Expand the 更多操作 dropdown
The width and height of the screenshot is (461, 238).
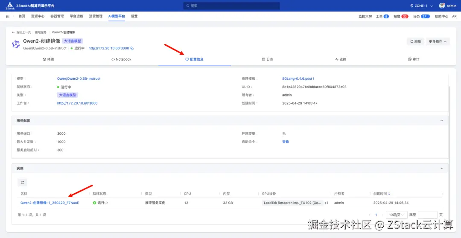pos(438,41)
